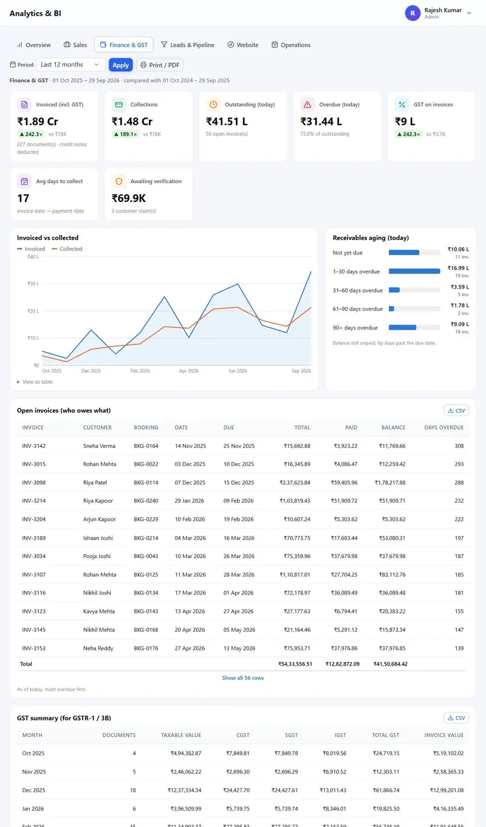486x827 pixels.
Task: Open the Leads & Pipeline tab
Action: coord(187,45)
